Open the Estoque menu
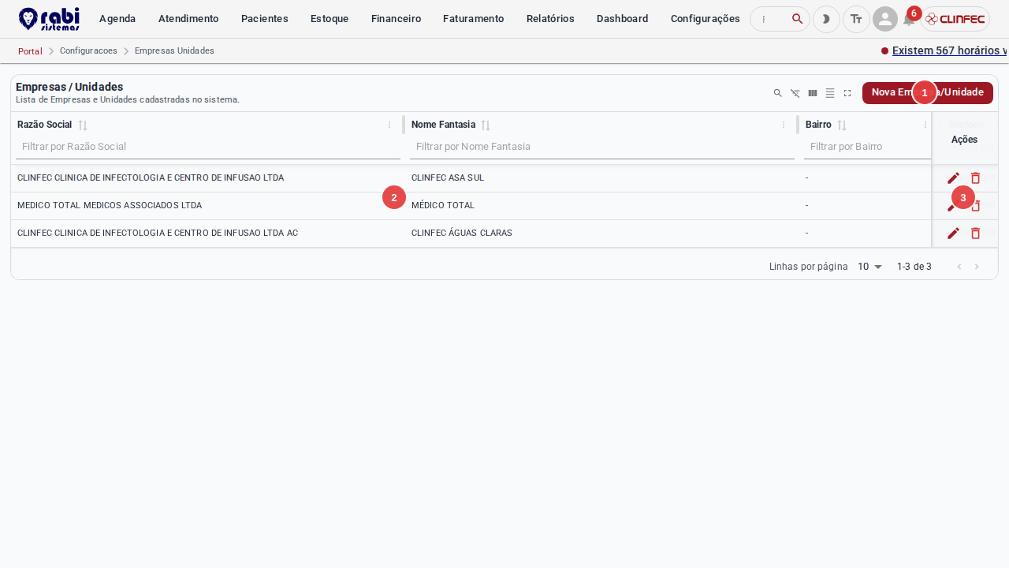The image size is (1009, 568). 330,19
